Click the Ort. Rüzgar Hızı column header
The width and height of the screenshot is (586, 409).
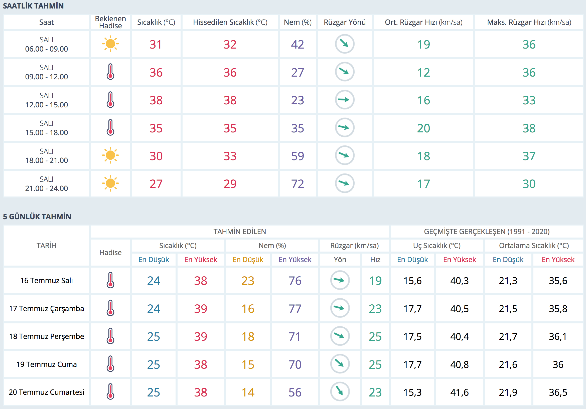[423, 22]
